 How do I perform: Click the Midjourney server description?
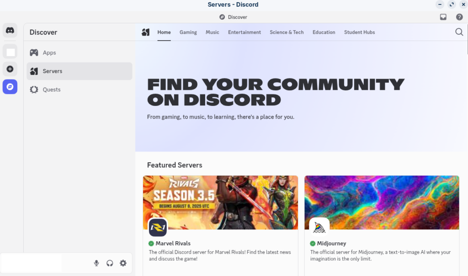381,255
